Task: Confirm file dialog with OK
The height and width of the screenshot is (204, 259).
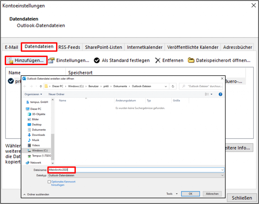Action: pyautogui.click(x=191, y=194)
